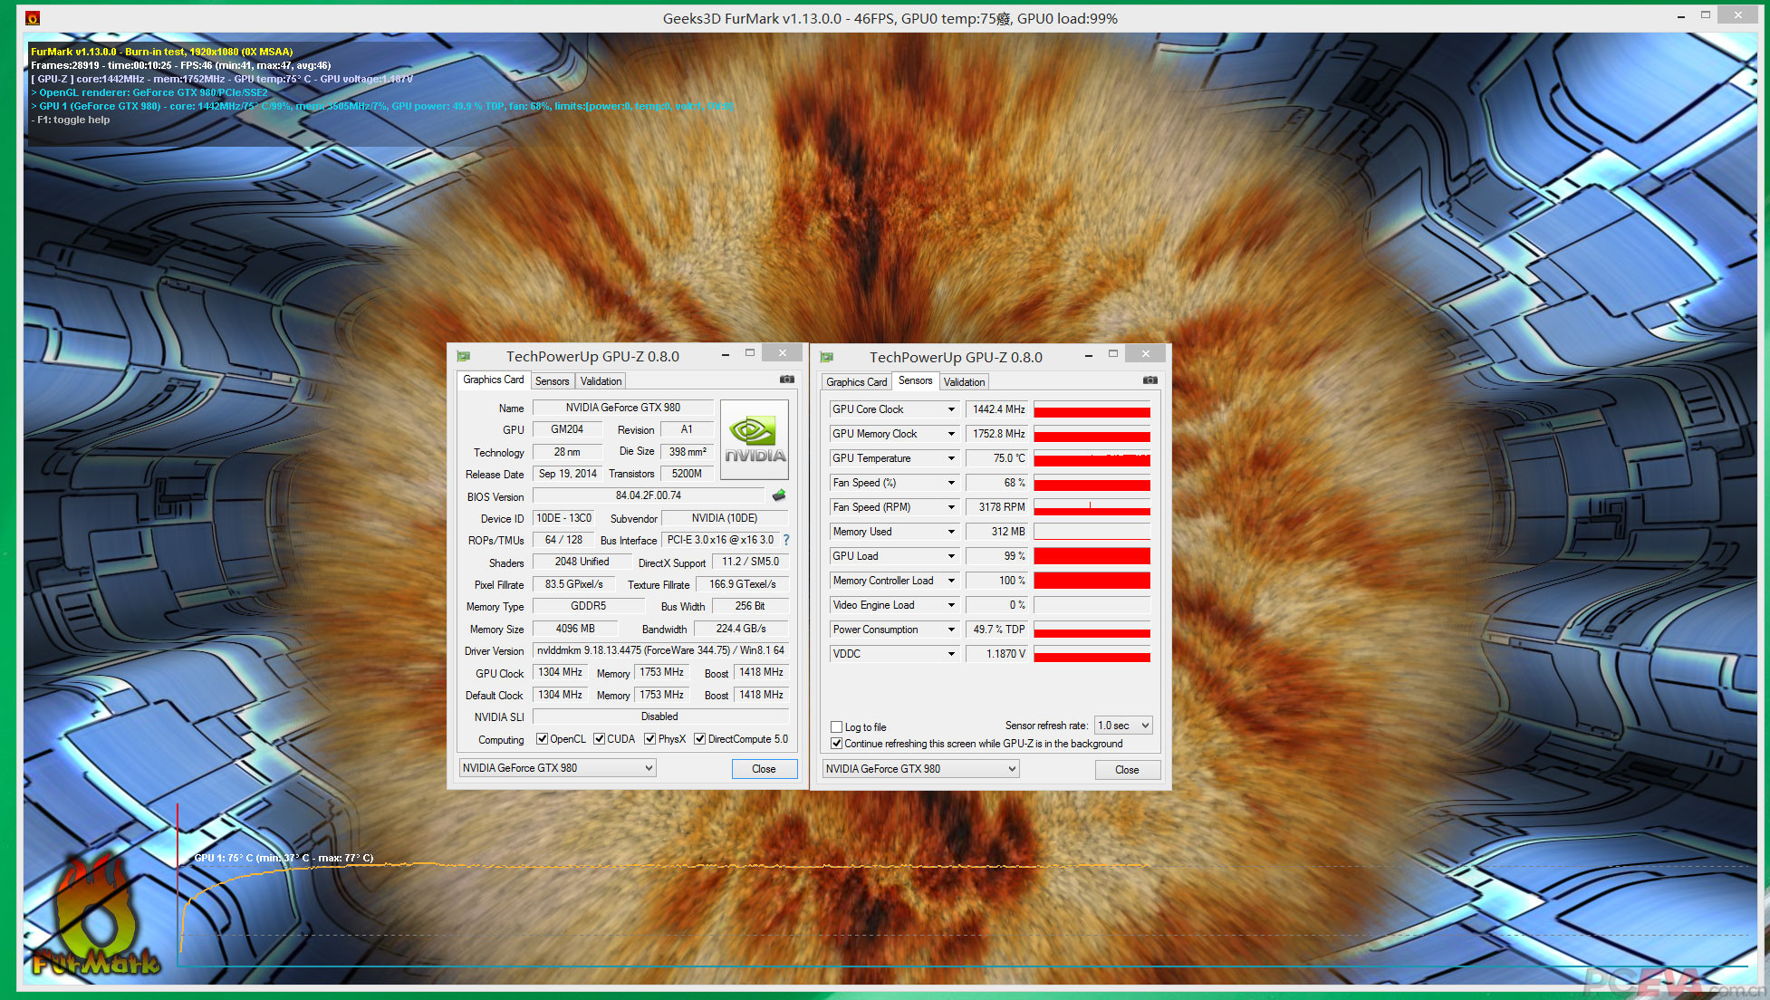Click Close button in Sensors window
The image size is (1770, 1000).
coord(1128,770)
